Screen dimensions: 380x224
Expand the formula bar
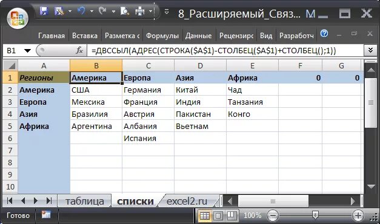pyautogui.click(x=370, y=50)
